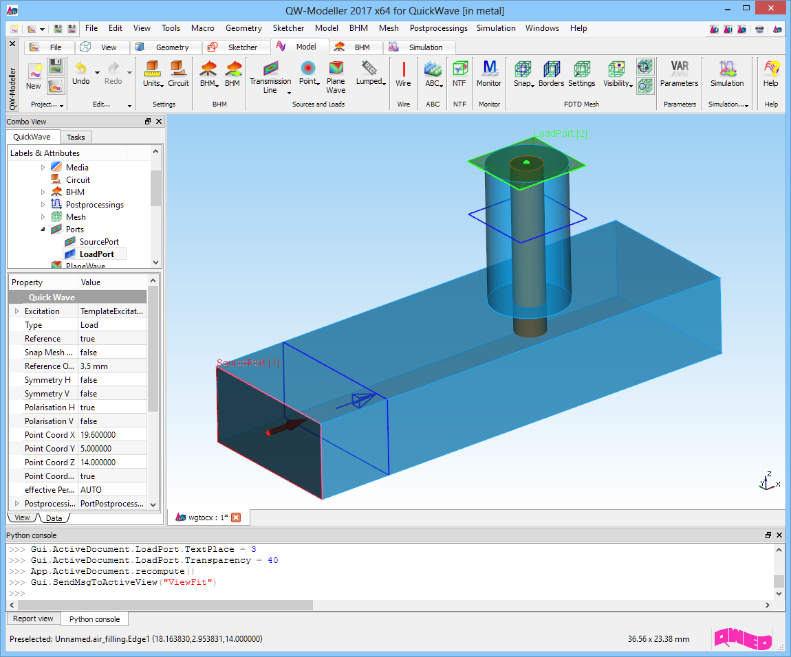Expand the Excitation property row
Image resolution: width=791 pixels, height=657 pixels.
tap(17, 311)
